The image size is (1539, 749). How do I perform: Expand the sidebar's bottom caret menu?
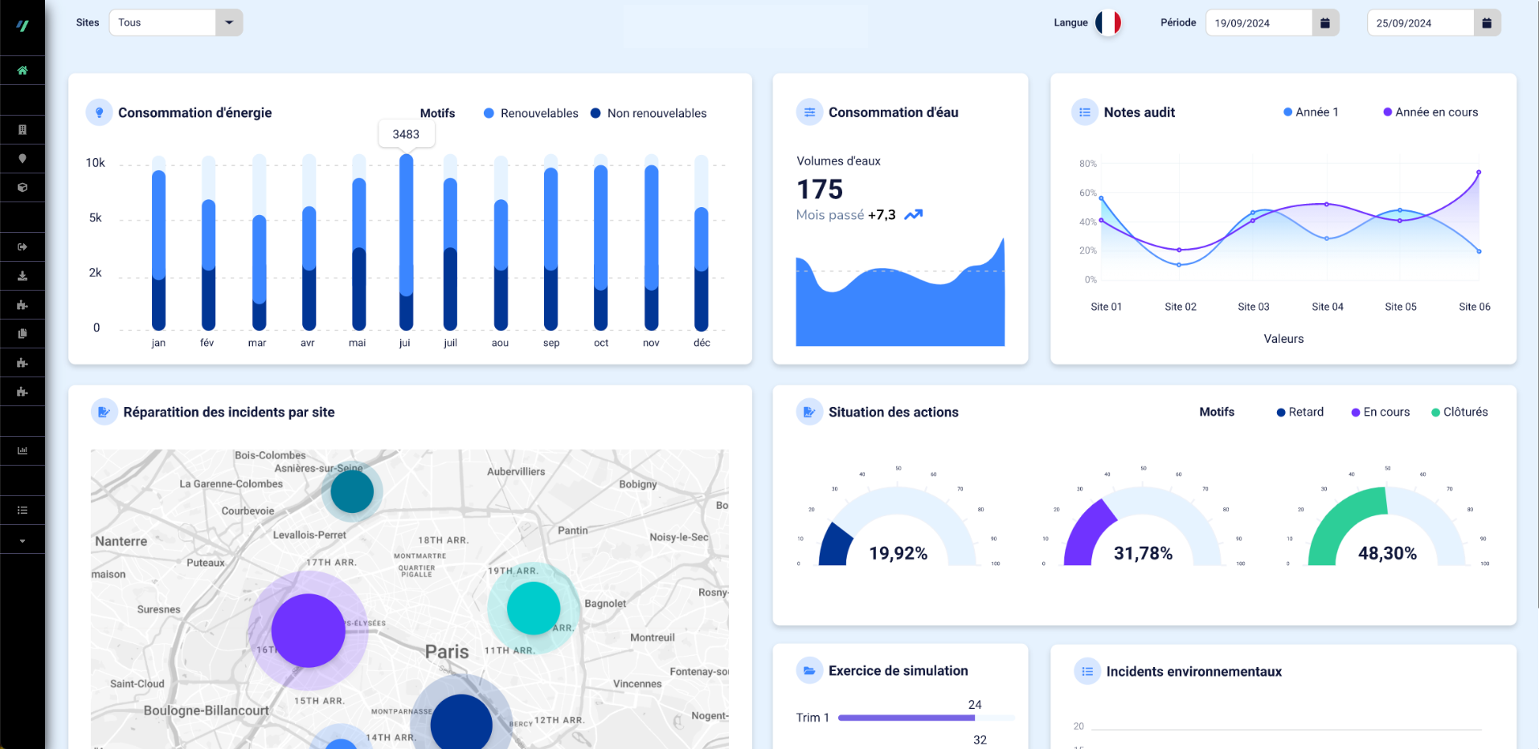pos(23,541)
